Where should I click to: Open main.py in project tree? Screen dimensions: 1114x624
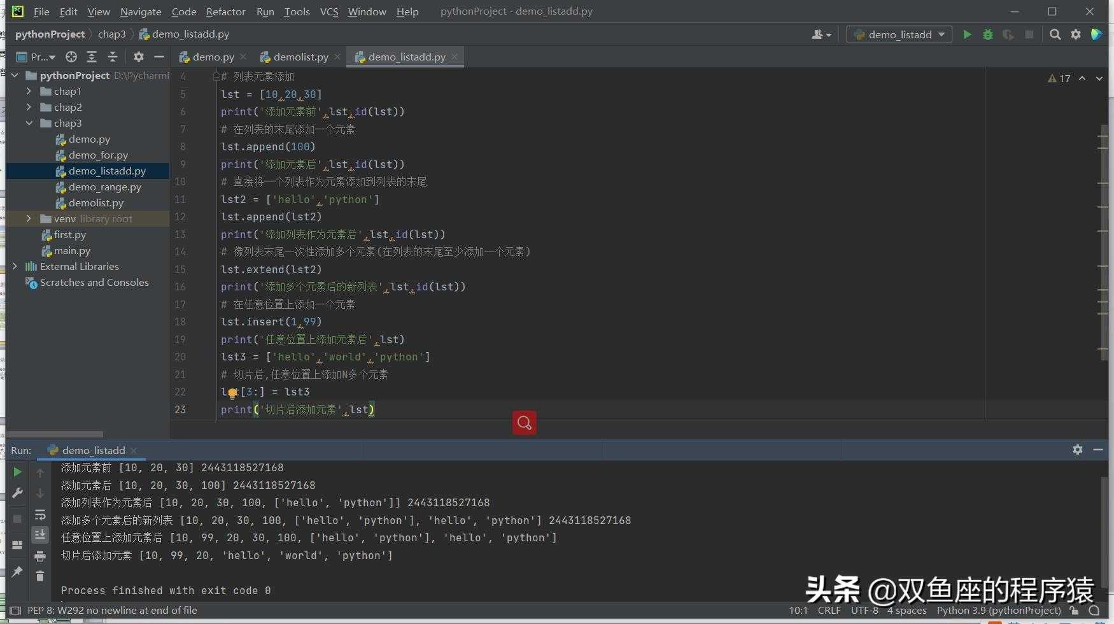tap(72, 250)
